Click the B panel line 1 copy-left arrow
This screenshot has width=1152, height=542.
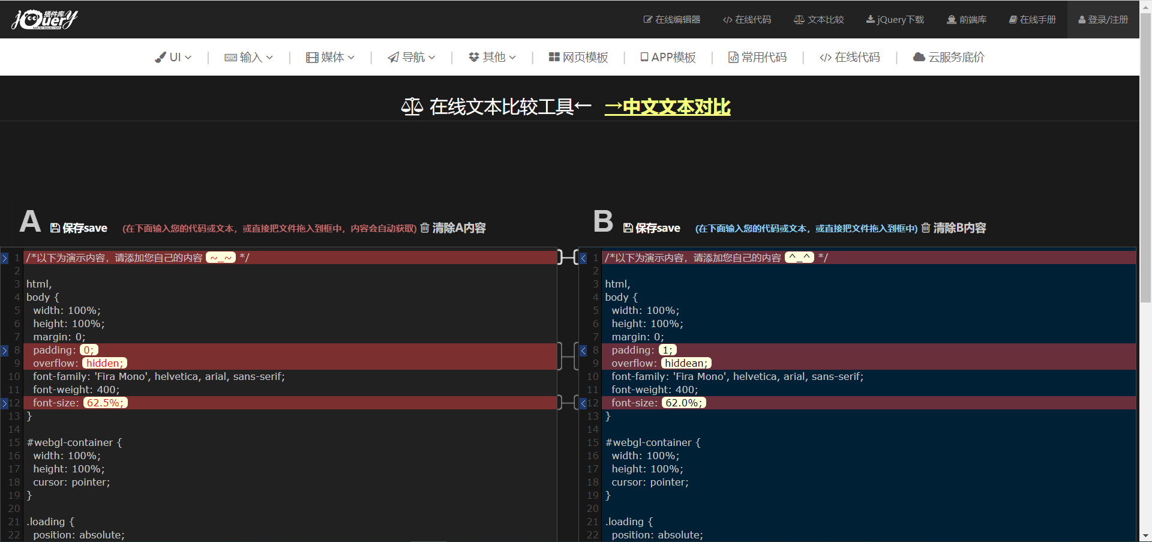(583, 258)
